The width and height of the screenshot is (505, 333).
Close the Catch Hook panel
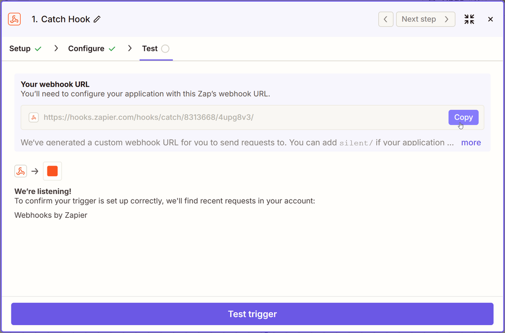(x=491, y=19)
